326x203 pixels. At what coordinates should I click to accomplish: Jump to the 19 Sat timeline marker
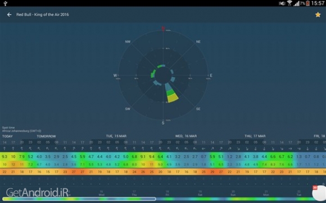200,193
